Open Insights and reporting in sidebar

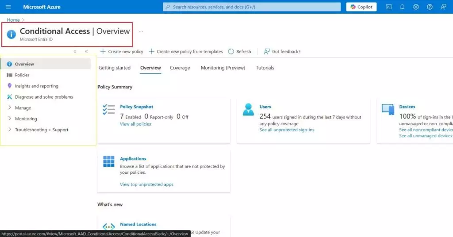pyautogui.click(x=36, y=86)
